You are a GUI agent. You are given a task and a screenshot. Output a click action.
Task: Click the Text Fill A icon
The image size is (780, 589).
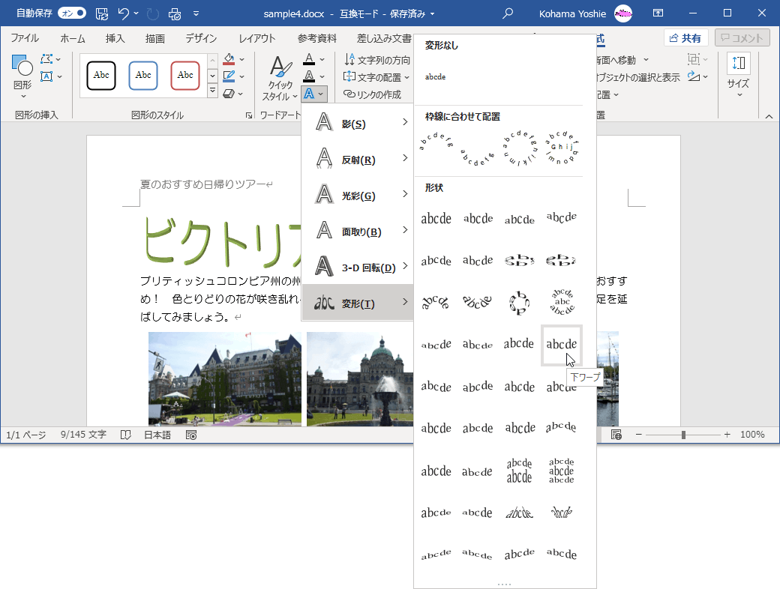[x=309, y=59]
